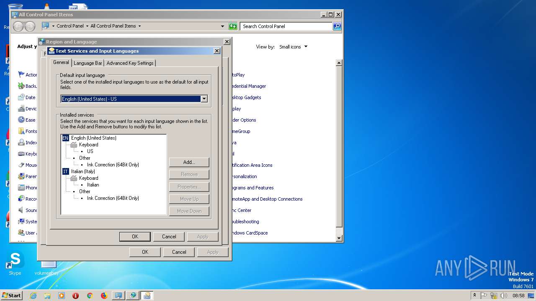Select Italian (Italy) language tree node
The height and width of the screenshot is (301, 536).
coord(83,171)
